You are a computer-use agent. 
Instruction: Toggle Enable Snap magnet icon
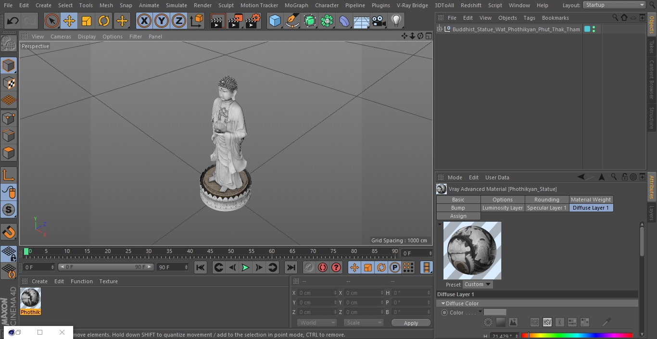(x=9, y=232)
